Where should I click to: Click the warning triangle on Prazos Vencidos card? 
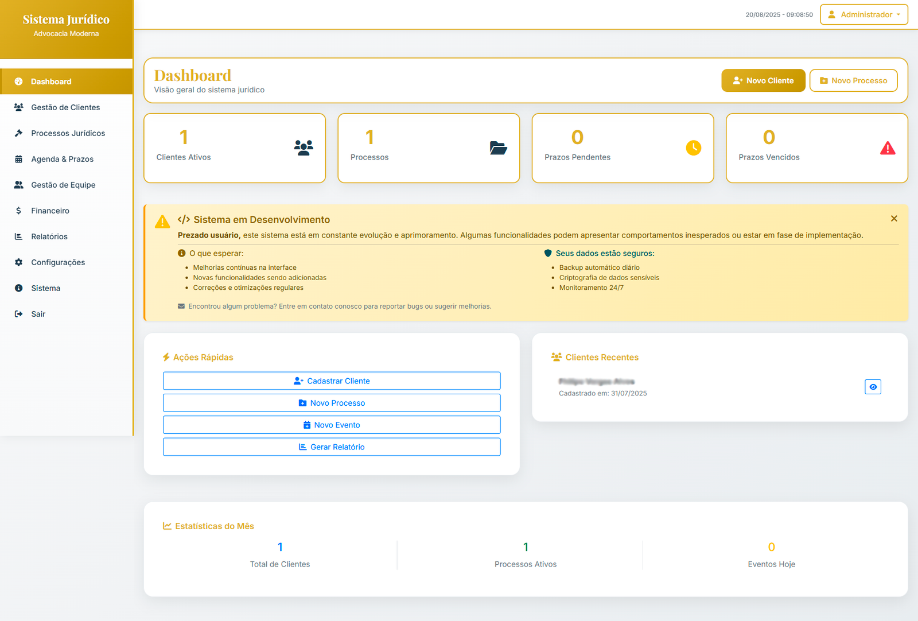tap(888, 148)
